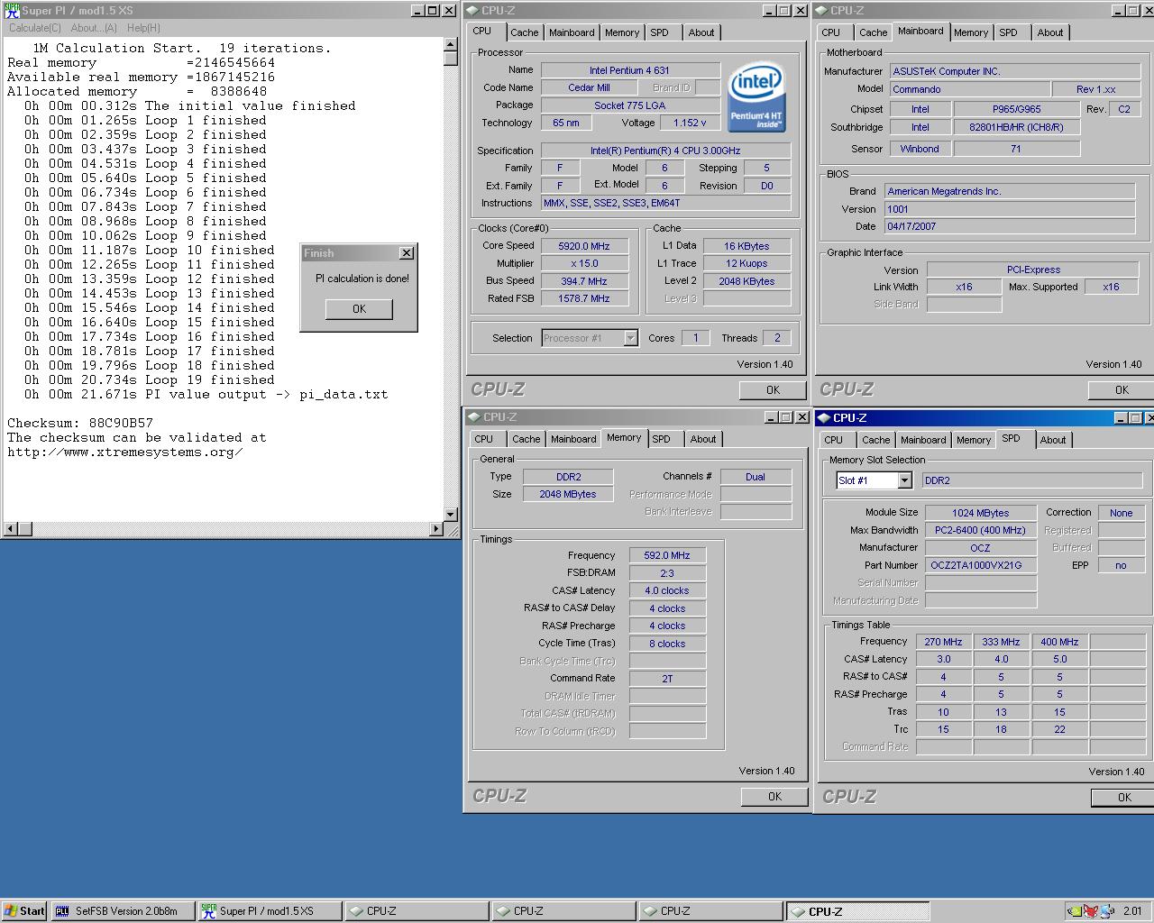
Task: Open Cache tab in the CPU-Z window showing the CPU tab
Action: 524,32
